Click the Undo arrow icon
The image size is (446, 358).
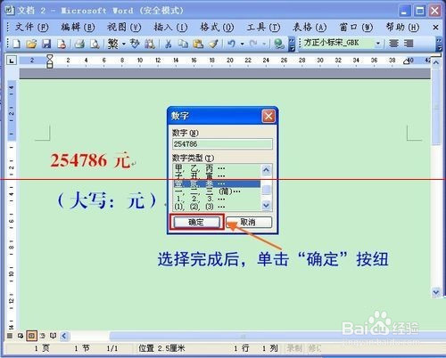coord(231,44)
